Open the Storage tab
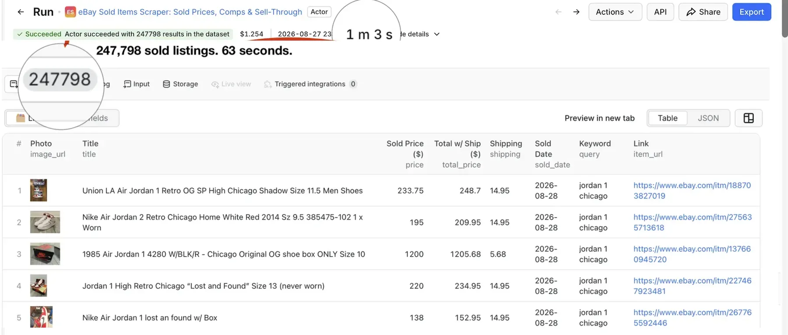Screen dimensions: 788x335 pyautogui.click(x=180, y=84)
